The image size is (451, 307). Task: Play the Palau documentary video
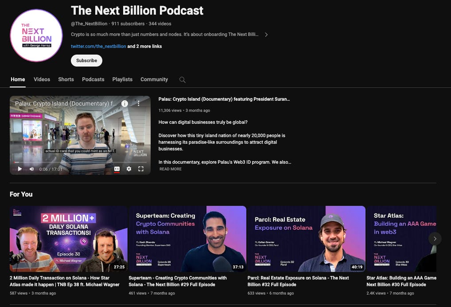click(x=19, y=169)
